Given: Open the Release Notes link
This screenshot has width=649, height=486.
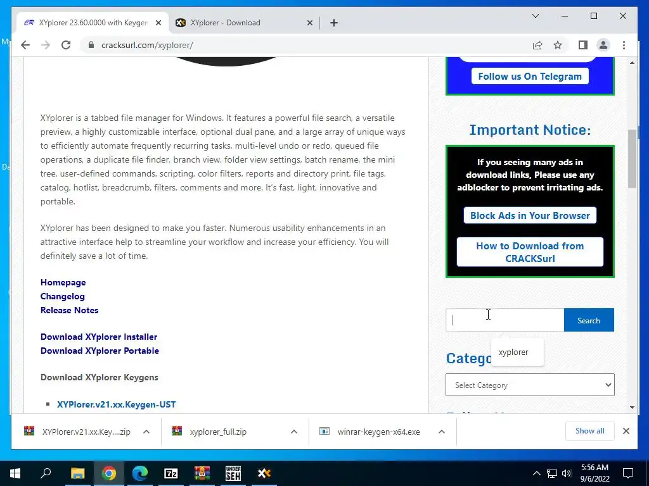Looking at the screenshot, I should coord(70,310).
